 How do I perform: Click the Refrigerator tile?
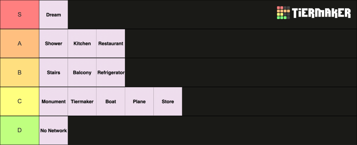tap(111, 72)
